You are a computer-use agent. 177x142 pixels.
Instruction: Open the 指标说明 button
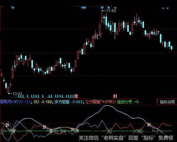click(167, 102)
